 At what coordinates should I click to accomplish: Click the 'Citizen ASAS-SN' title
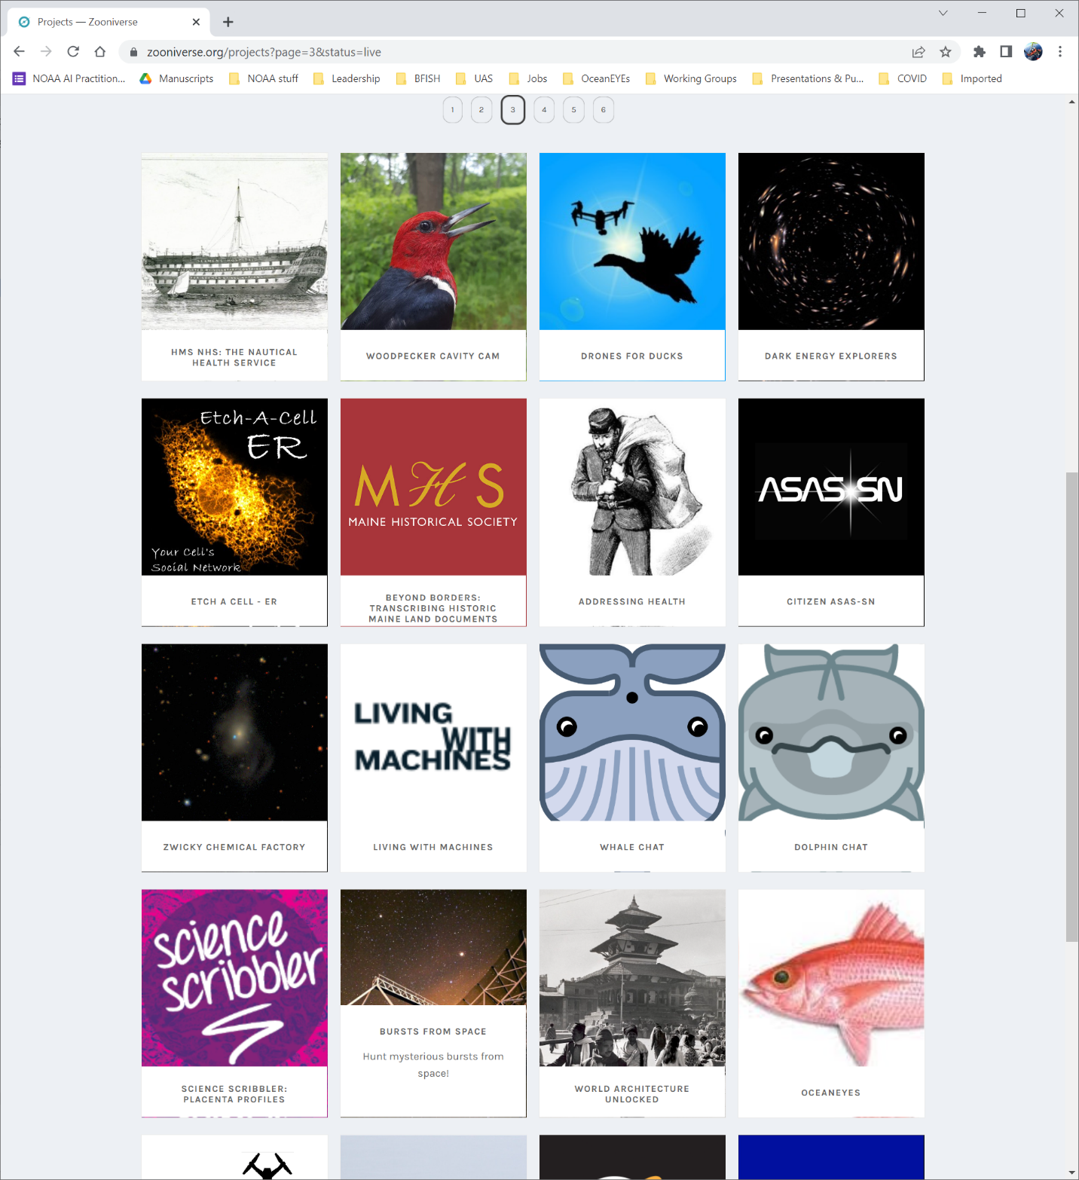pos(831,602)
